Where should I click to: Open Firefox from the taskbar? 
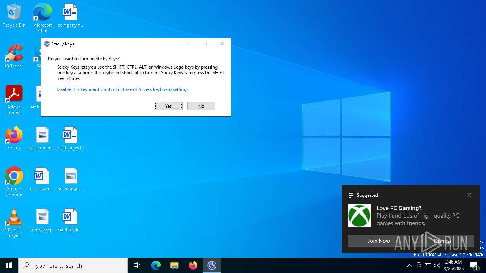point(193,265)
